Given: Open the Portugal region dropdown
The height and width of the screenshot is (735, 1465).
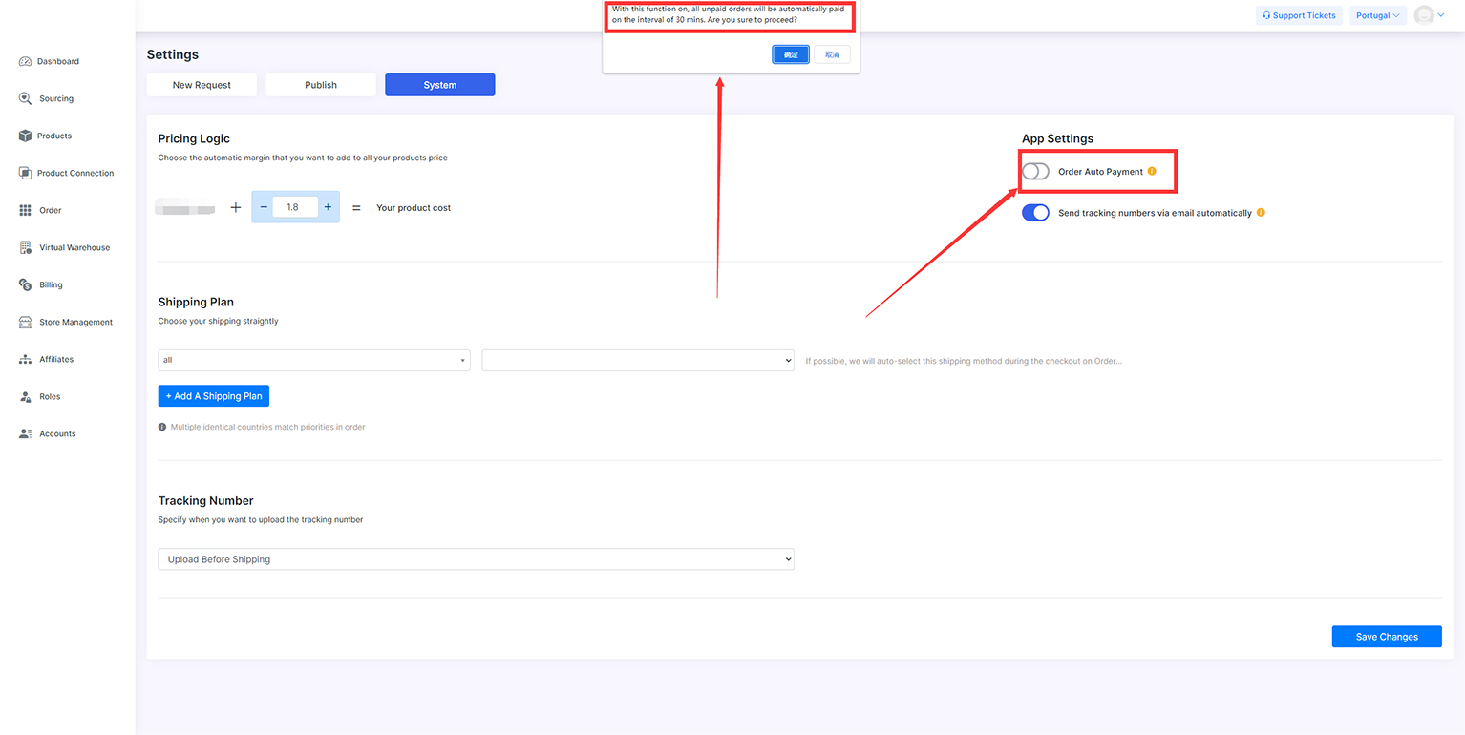Looking at the screenshot, I should [x=1377, y=15].
